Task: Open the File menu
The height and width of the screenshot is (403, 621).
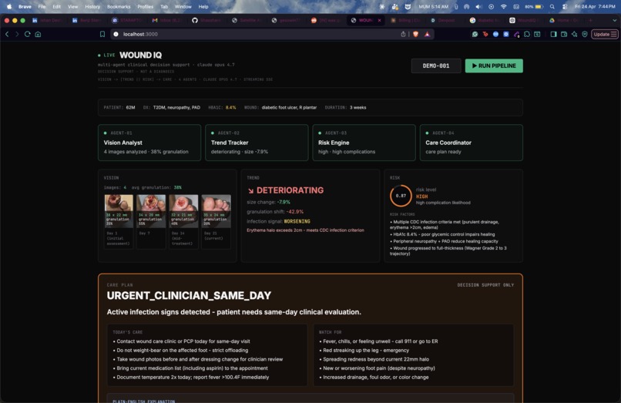Action: [42, 7]
